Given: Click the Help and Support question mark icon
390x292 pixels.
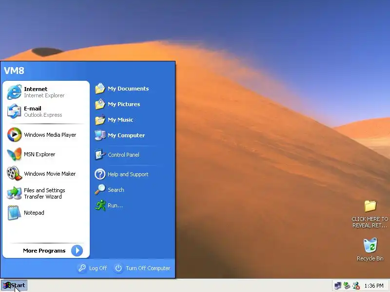Looking at the screenshot, I should tap(100, 174).
